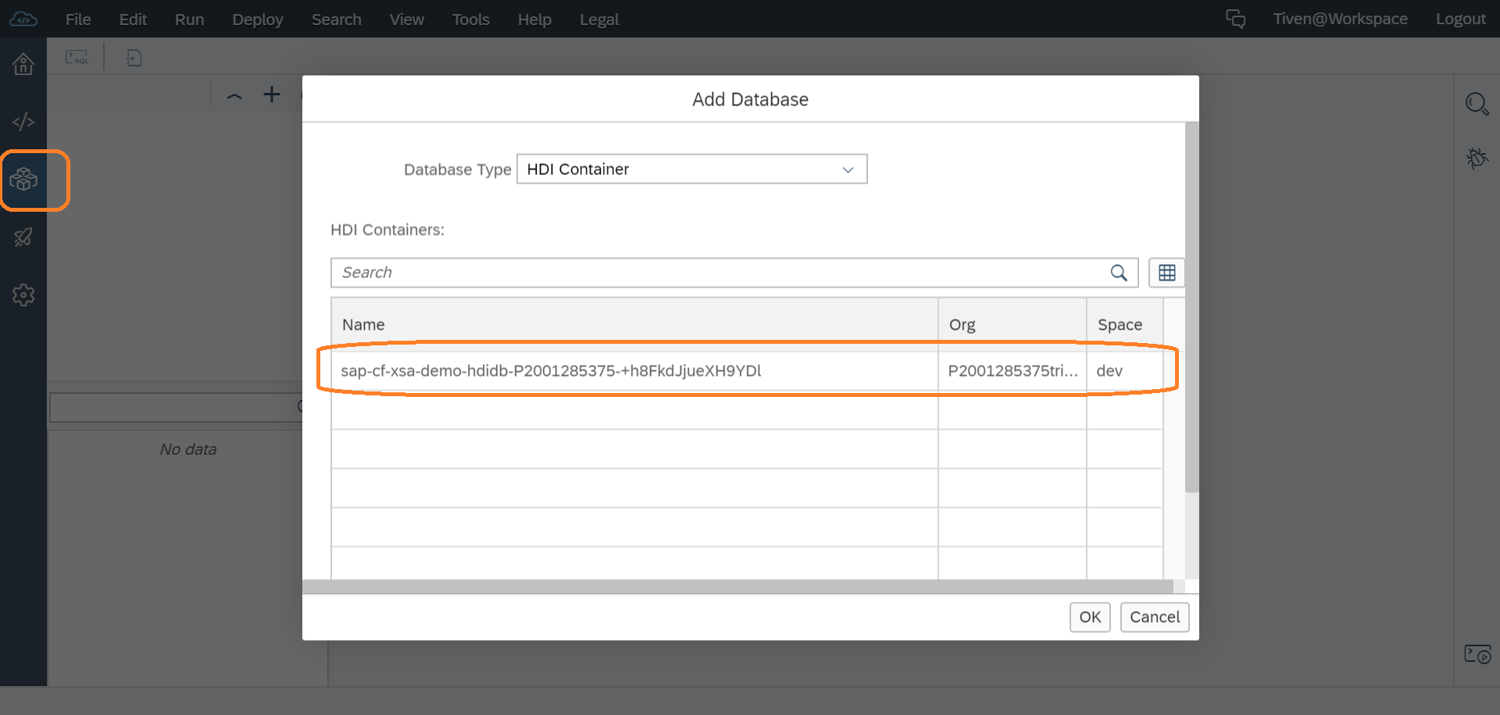The height and width of the screenshot is (715, 1500).
Task: Open SQL console toolbar icon
Action: coord(77,57)
